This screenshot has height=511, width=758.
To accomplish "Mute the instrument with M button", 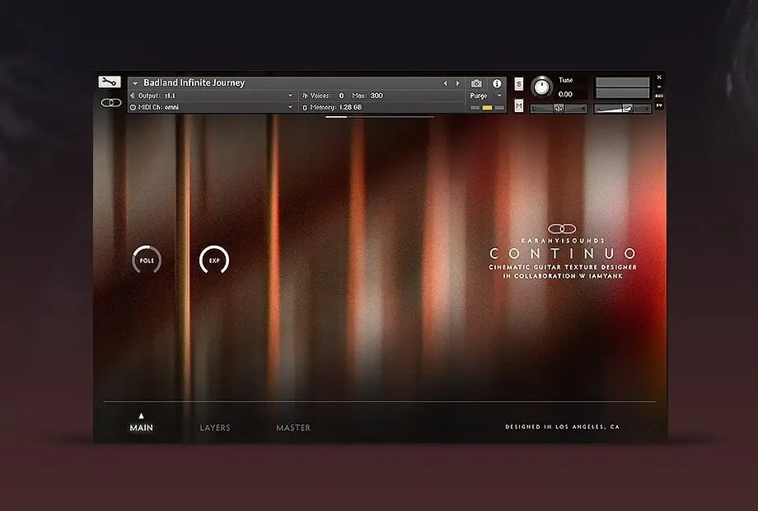I will pyautogui.click(x=519, y=105).
